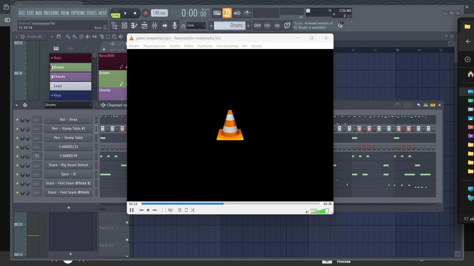The image size is (474, 266).
Task: Toggle VLC fullscreen icon
Action: pyautogui.click(x=164, y=210)
